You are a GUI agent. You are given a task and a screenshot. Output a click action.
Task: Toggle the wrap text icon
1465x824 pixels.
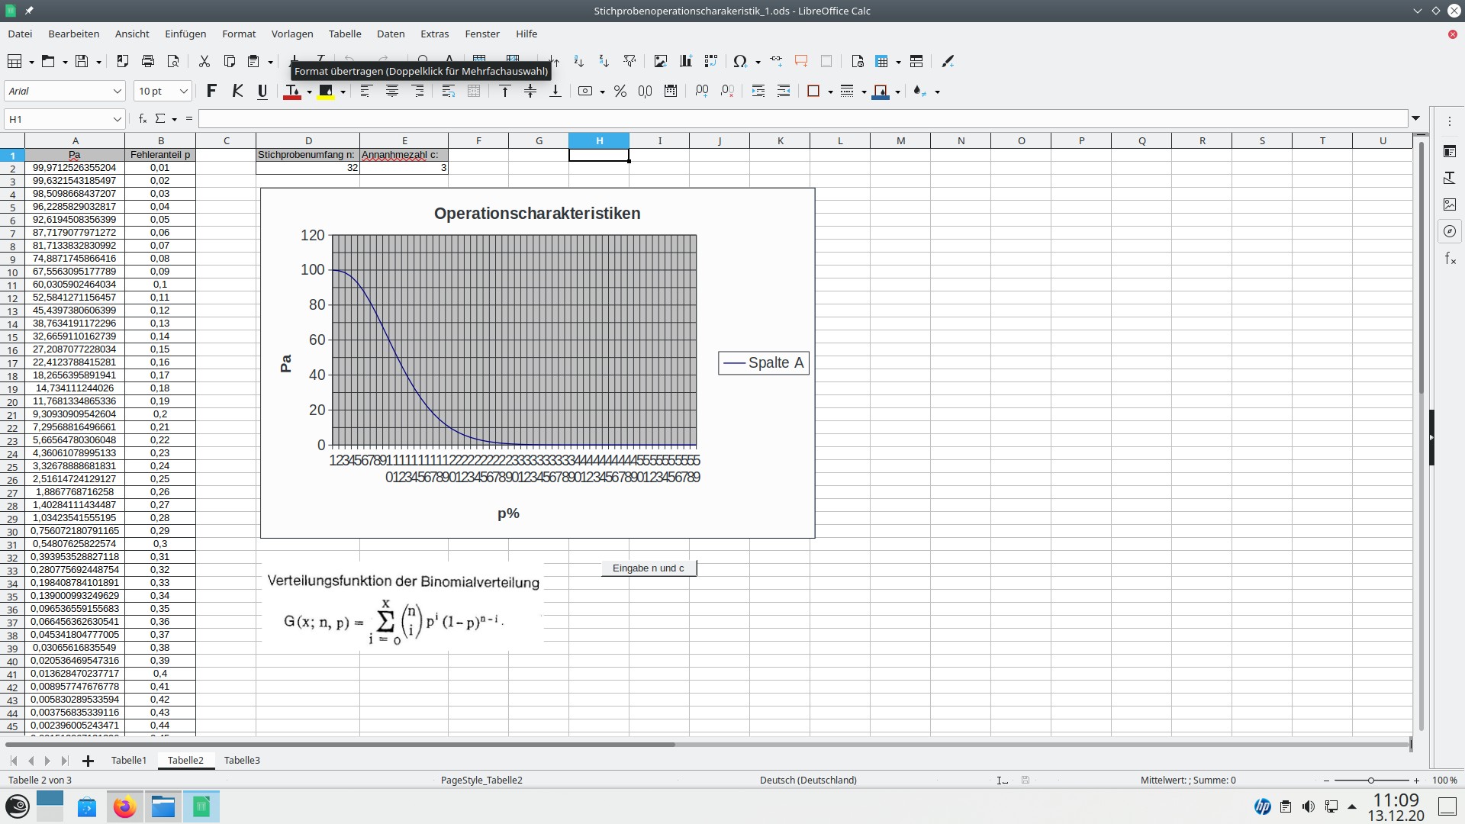click(449, 92)
